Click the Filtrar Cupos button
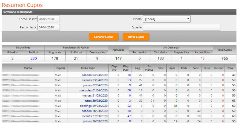 click(x=136, y=37)
